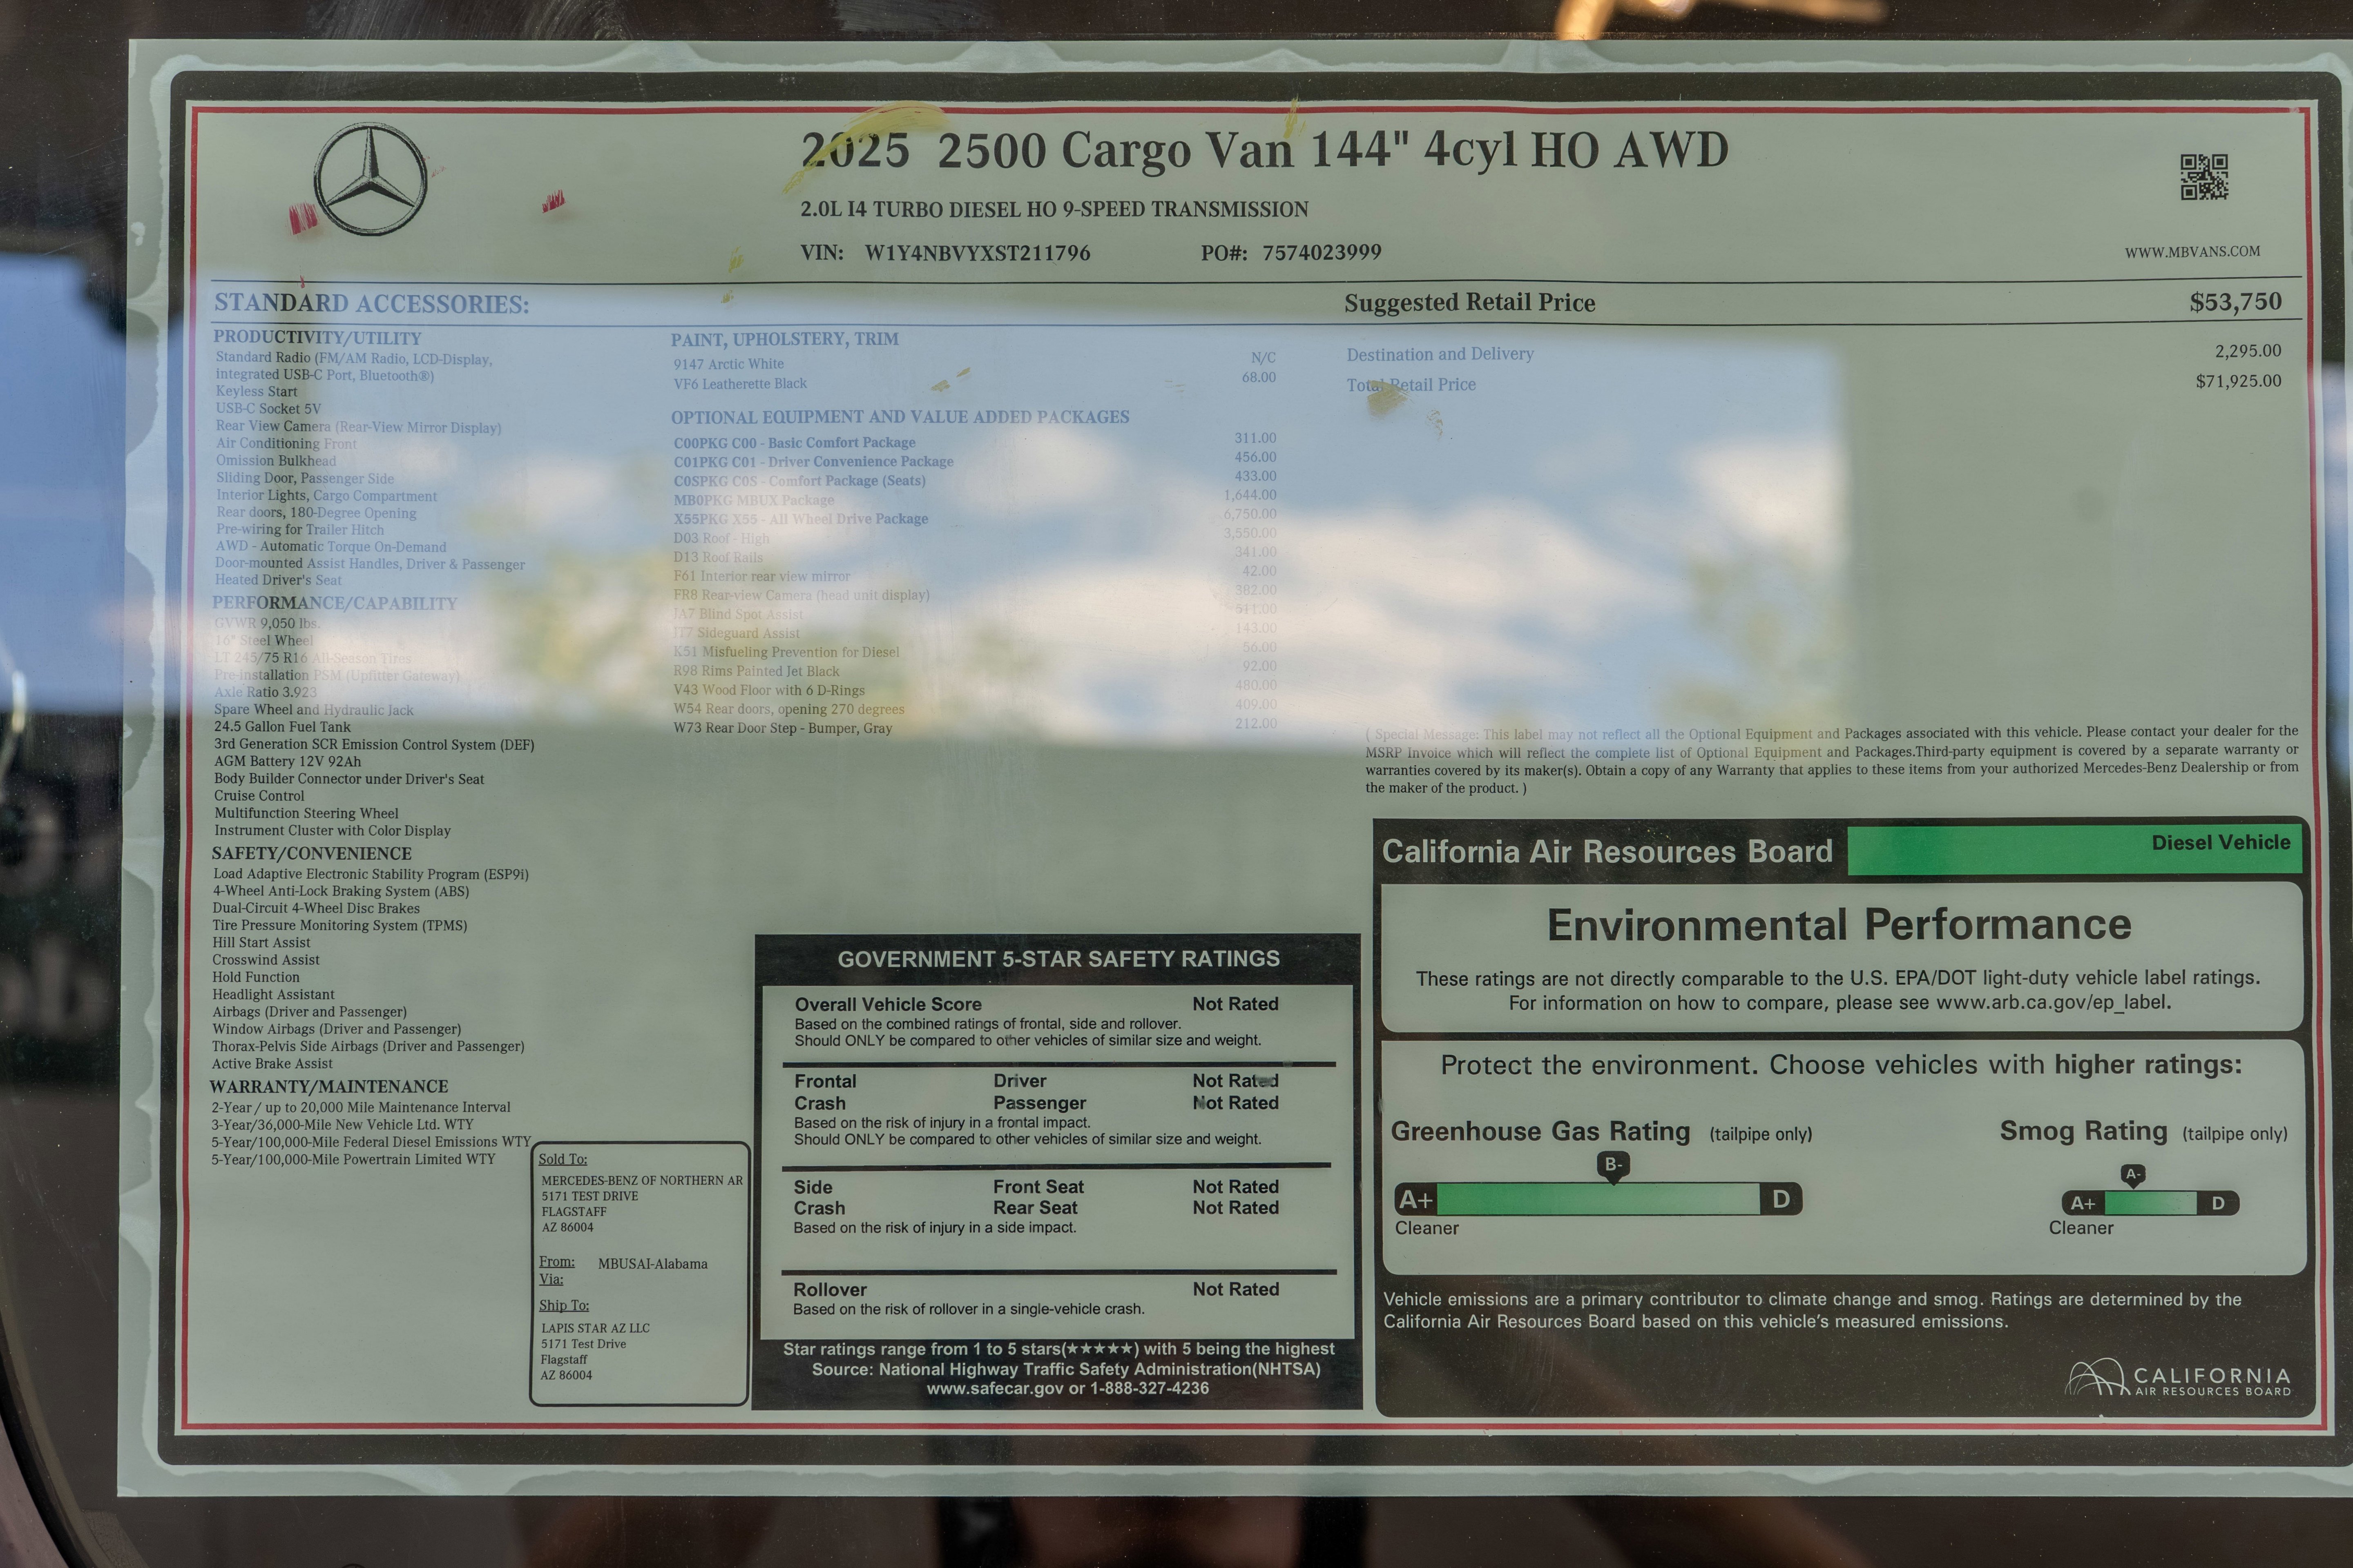Click '2.0L I4 TURBO DIESEL HO 9-SPEED TRANSMISSION'
This screenshot has height=1568, width=2353.
click(x=1054, y=209)
